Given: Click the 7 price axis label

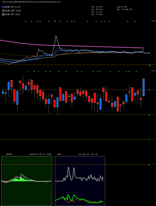Looking at the screenshot, I should [149, 140].
